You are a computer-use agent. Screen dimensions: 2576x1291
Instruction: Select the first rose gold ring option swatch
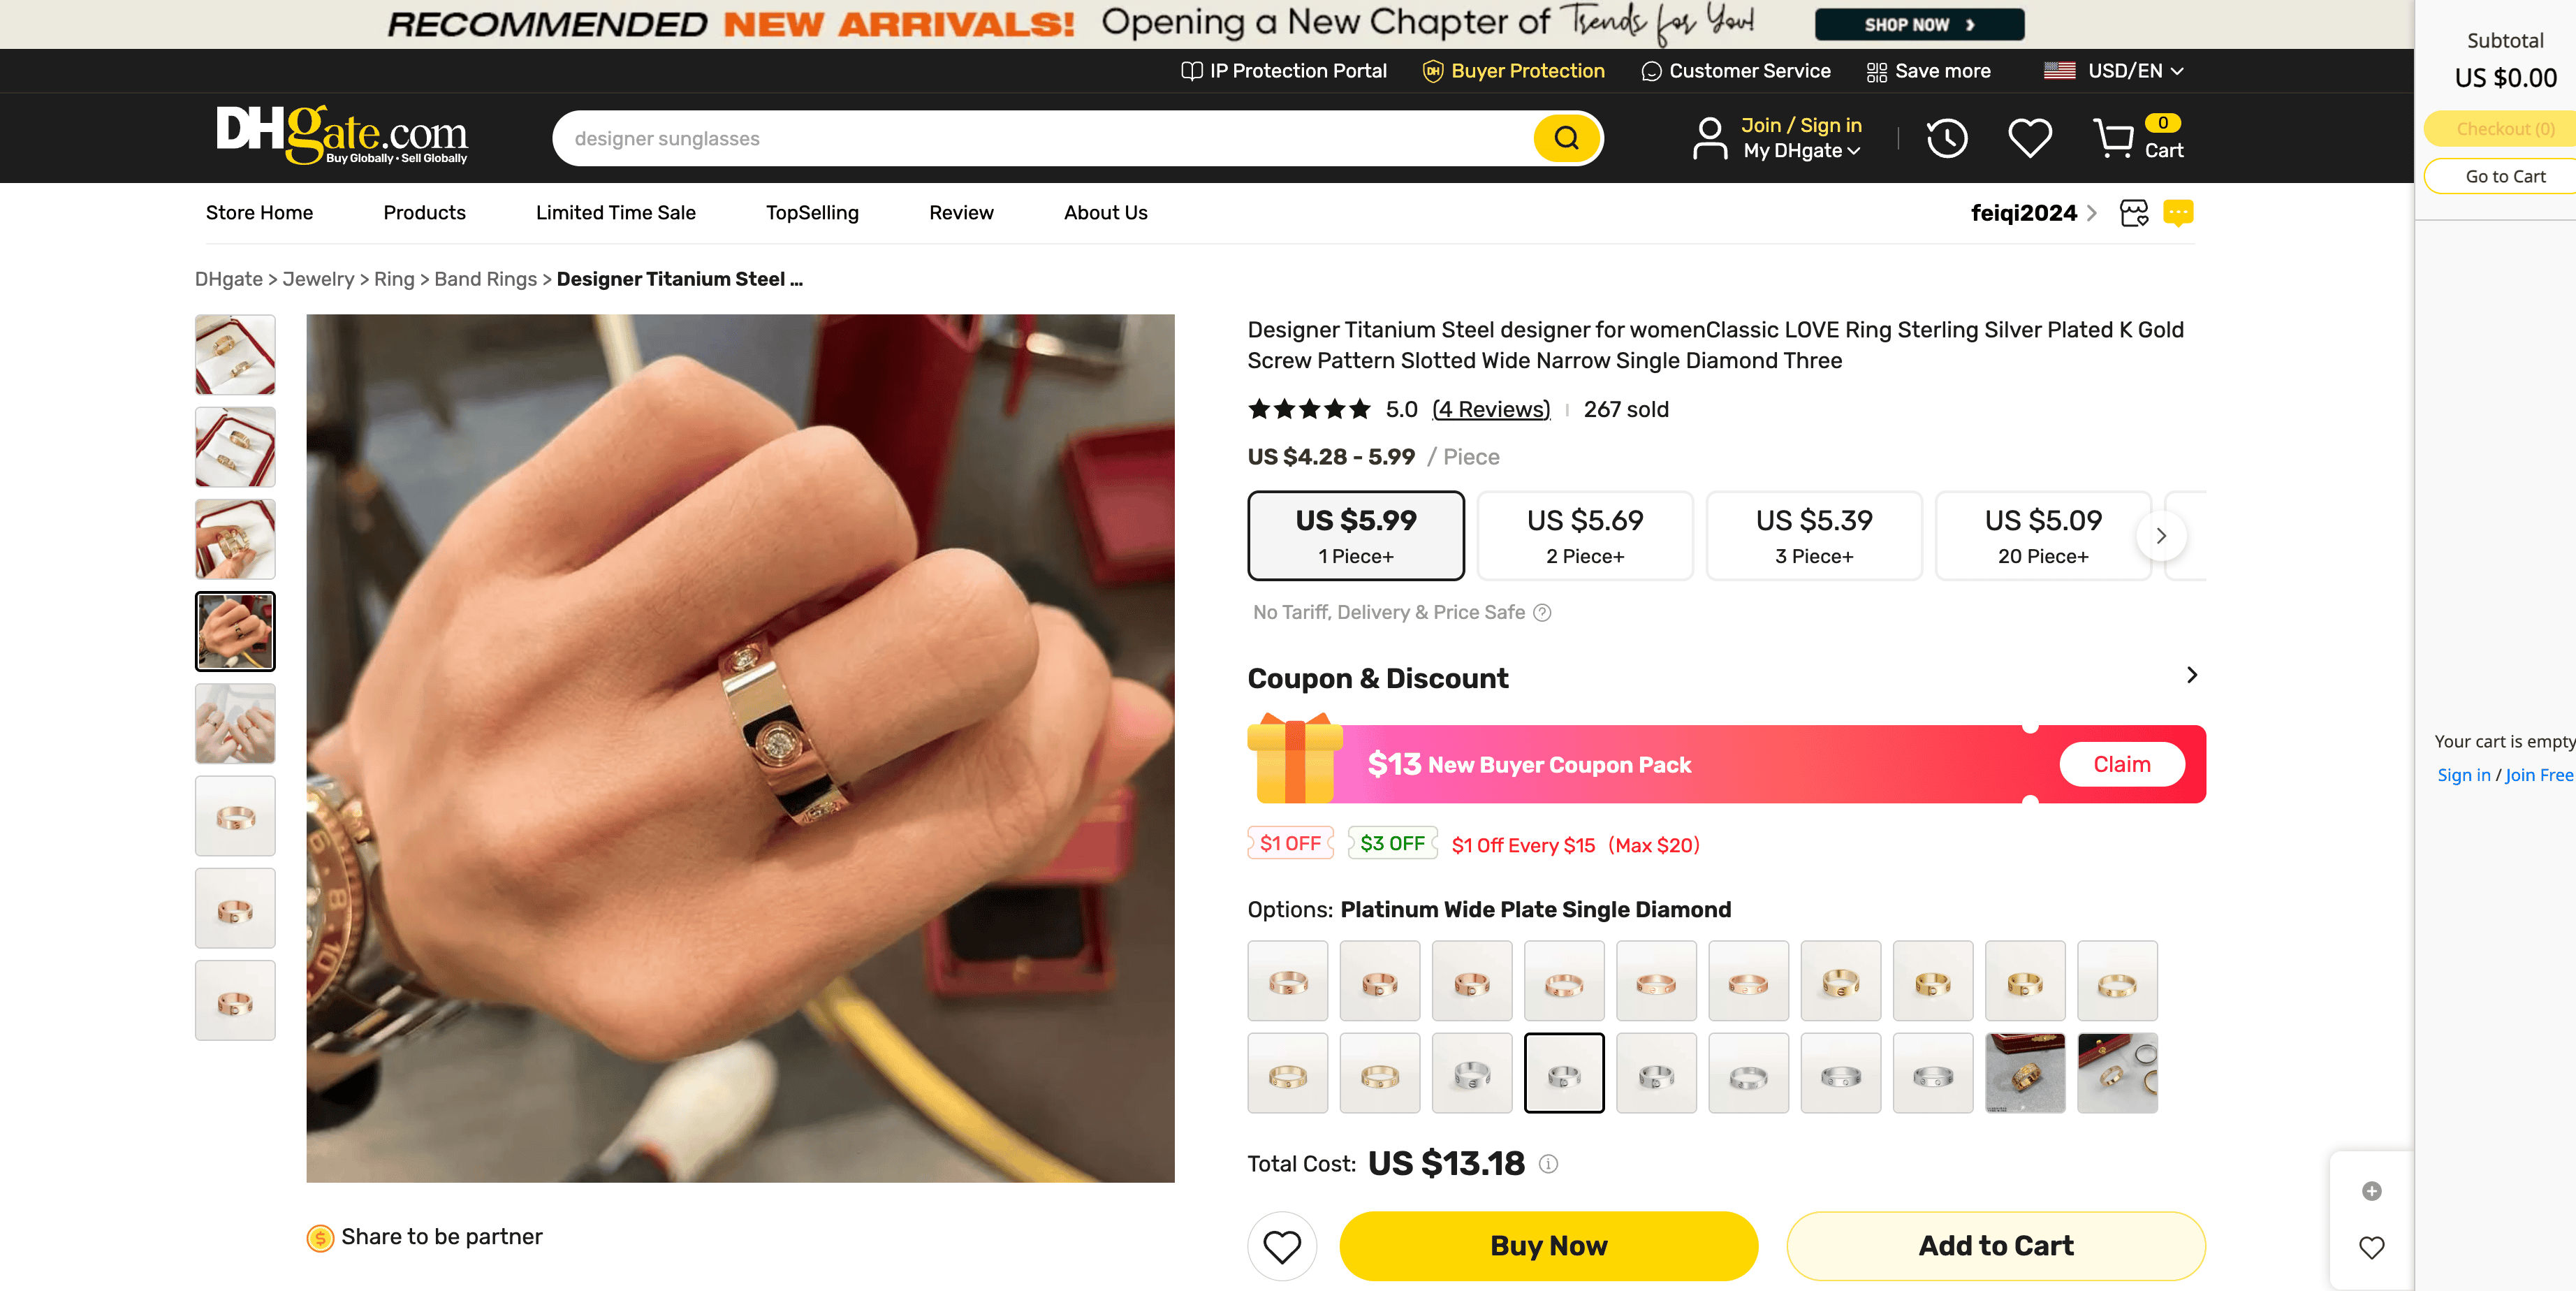click(1287, 981)
